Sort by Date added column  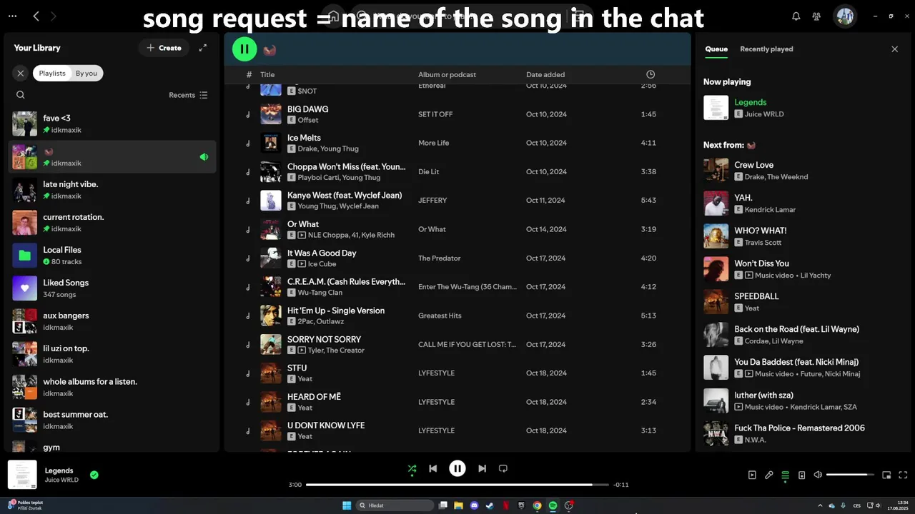[x=545, y=74]
